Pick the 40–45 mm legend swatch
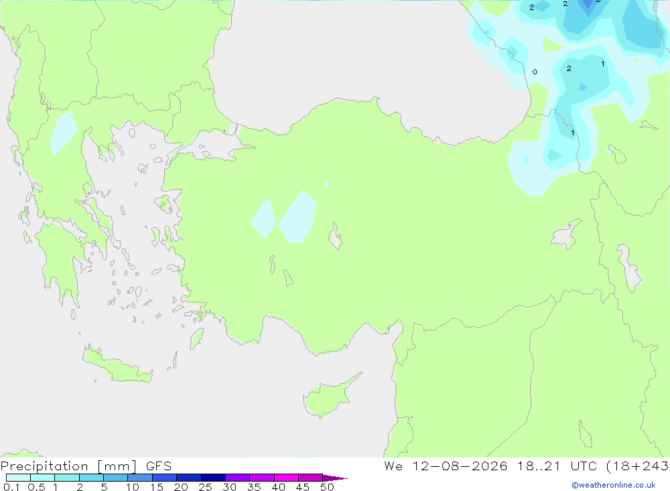The image size is (670, 491). [286, 478]
